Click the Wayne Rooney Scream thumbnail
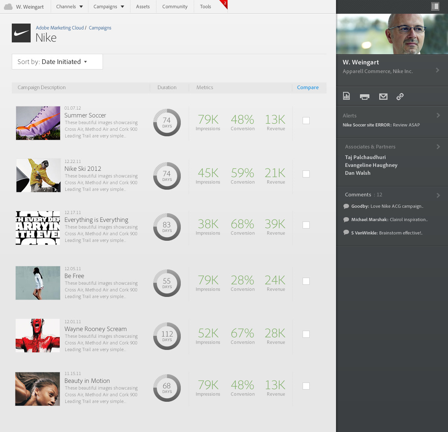The height and width of the screenshot is (432, 448). (x=38, y=335)
